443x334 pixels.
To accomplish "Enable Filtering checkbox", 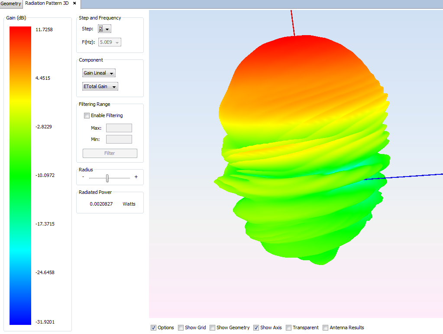I will pyautogui.click(x=87, y=116).
